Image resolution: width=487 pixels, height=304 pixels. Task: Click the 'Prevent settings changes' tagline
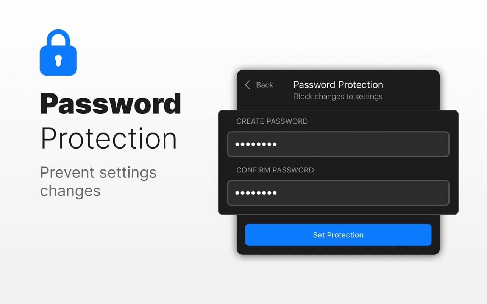click(x=98, y=181)
